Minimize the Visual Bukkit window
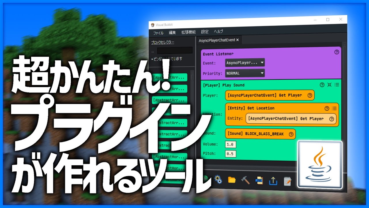 315,20
